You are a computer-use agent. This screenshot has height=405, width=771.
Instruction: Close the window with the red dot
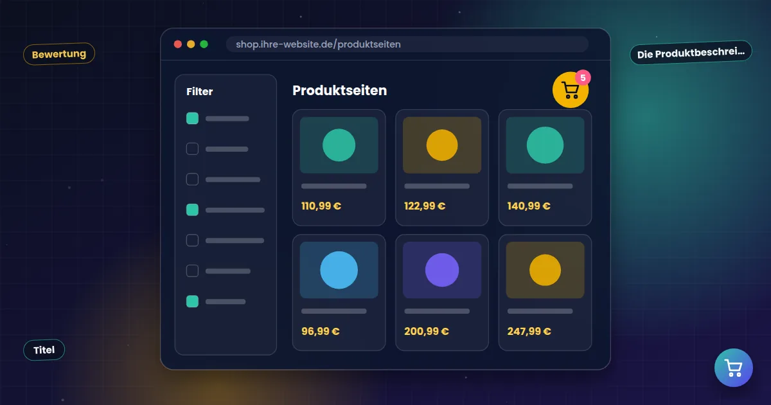click(178, 44)
